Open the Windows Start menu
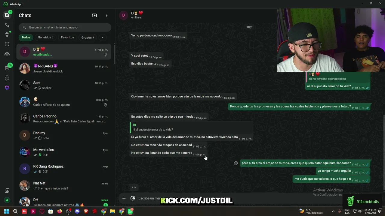 7,211
